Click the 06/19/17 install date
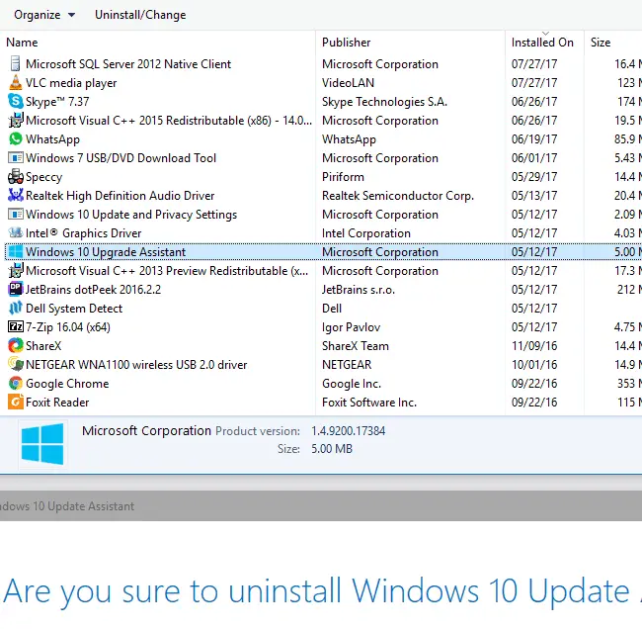The image size is (642, 629). (x=534, y=139)
